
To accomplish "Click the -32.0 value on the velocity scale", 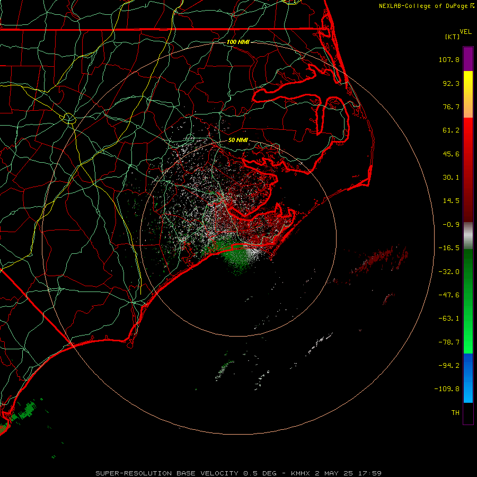I will [x=449, y=272].
